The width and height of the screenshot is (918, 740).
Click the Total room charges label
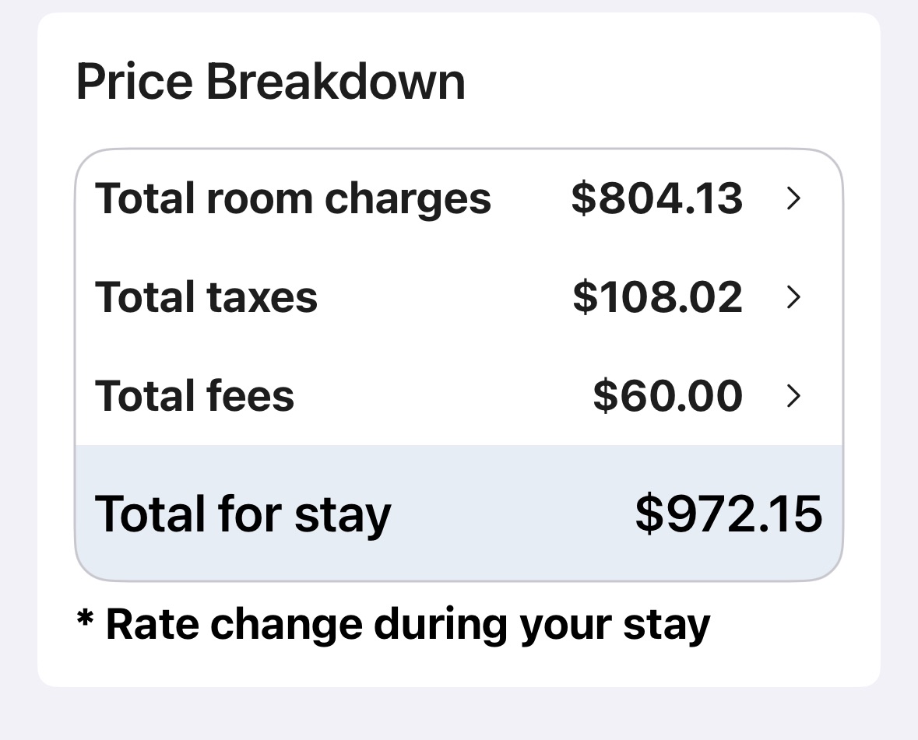click(293, 199)
